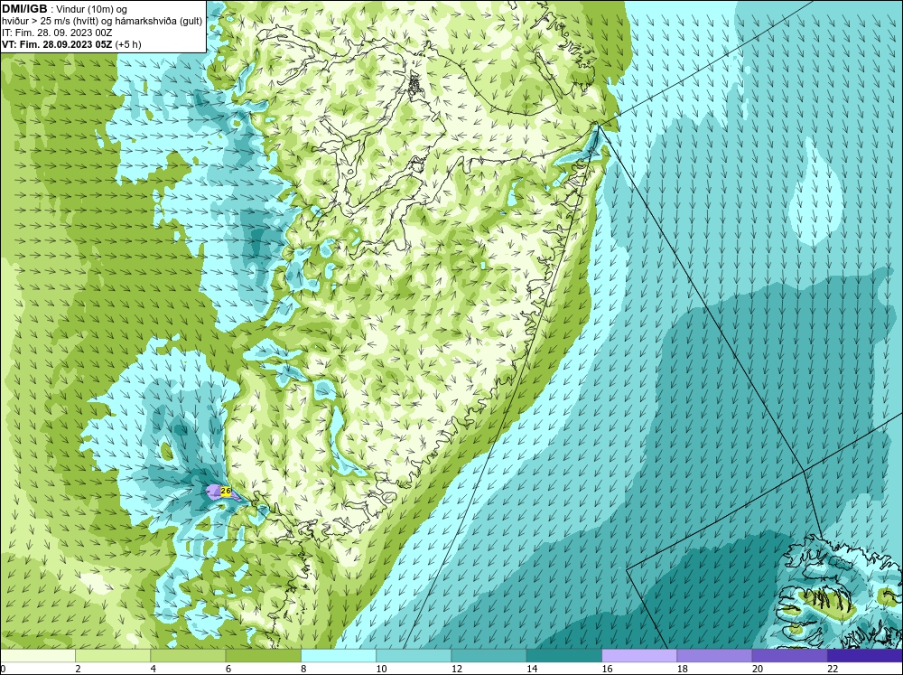
Task: Click the 'hviður > 25 m/s' description line
Action: (102, 22)
